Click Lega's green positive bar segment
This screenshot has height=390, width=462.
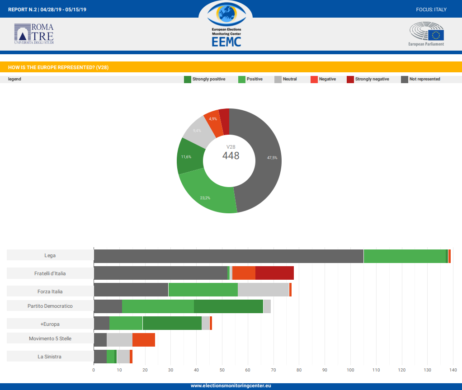[405, 256]
